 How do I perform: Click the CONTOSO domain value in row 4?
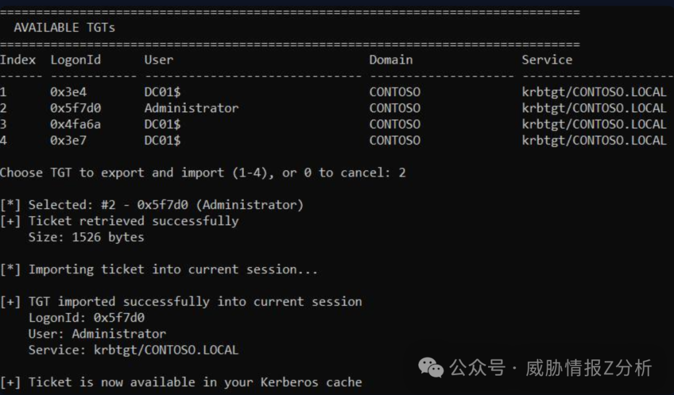[x=394, y=140]
